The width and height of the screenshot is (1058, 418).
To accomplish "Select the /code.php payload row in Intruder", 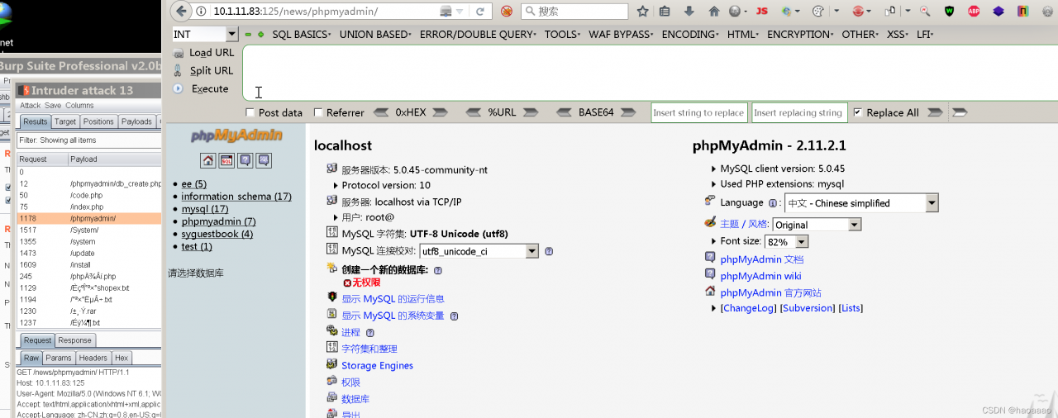I will tap(89, 195).
